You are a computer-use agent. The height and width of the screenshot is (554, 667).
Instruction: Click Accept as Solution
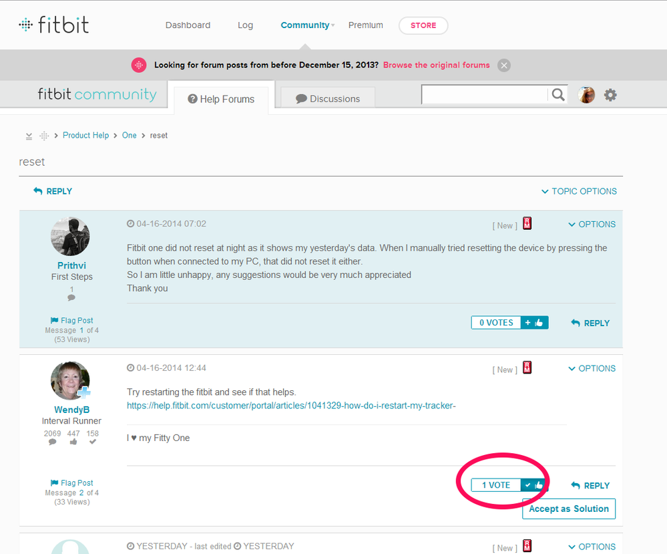(x=569, y=509)
